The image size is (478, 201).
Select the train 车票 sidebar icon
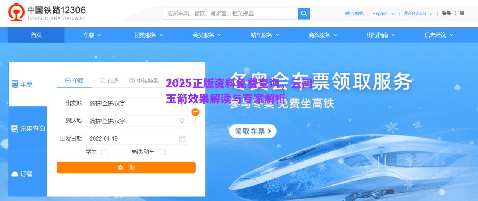tap(15, 85)
